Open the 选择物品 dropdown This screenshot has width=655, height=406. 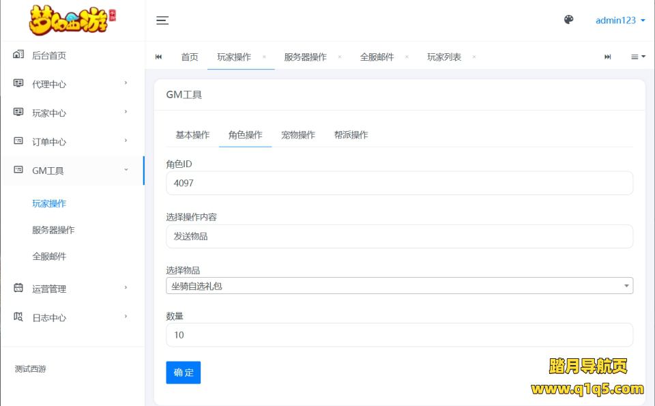(x=399, y=286)
